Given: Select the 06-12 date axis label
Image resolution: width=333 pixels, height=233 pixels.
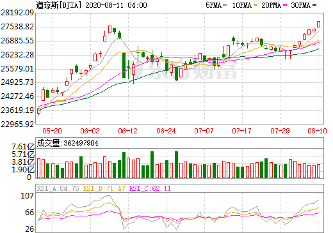Looking at the screenshot, I should 128,131.
